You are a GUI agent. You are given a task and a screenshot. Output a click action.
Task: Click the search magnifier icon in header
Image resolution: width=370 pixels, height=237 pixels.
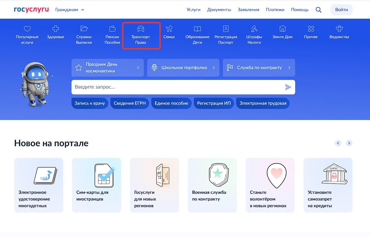click(319, 10)
